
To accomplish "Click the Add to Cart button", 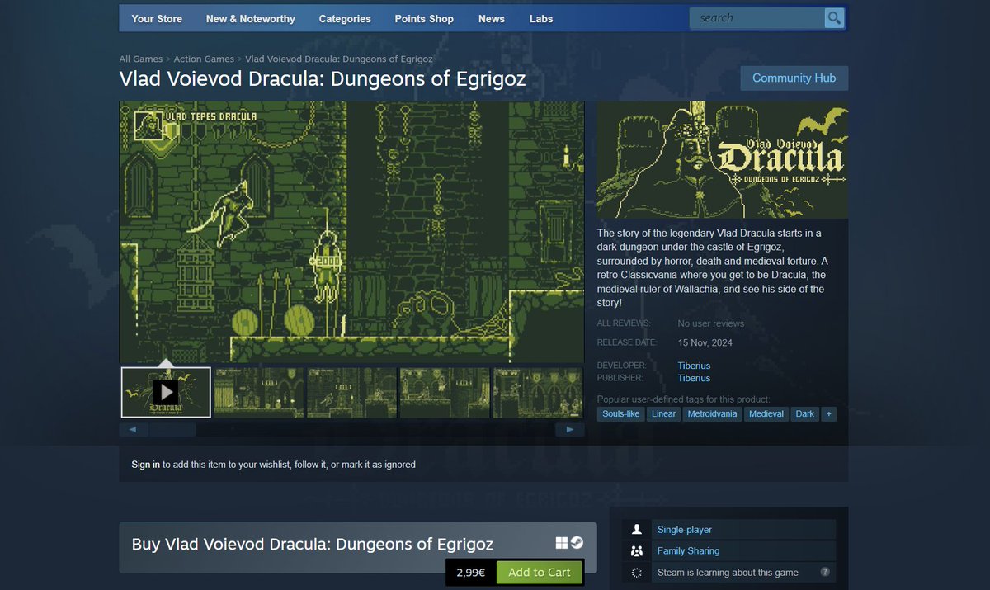I will (x=540, y=571).
